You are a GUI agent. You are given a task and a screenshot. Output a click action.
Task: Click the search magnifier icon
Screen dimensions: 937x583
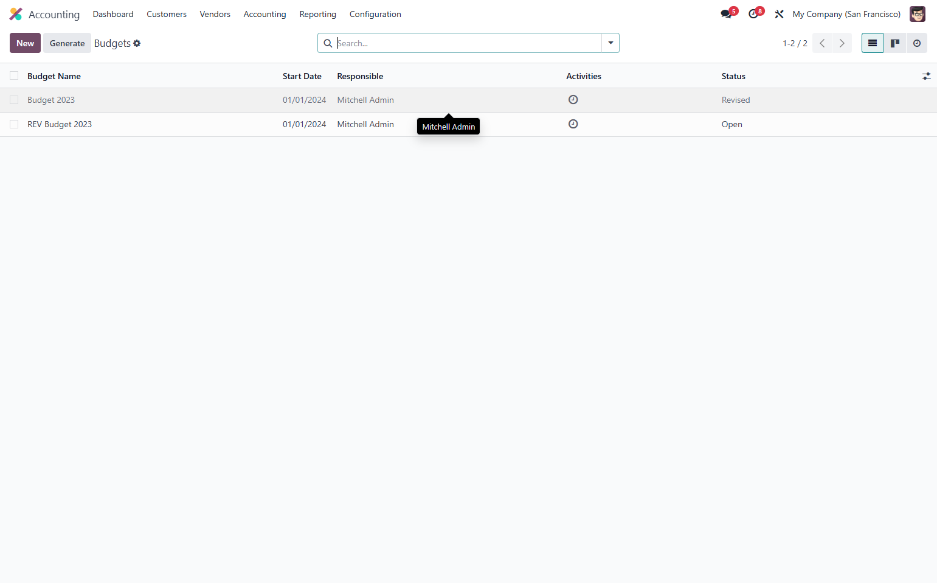(328, 43)
